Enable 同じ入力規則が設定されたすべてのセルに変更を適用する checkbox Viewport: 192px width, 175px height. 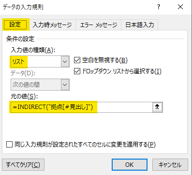[x=9, y=144]
